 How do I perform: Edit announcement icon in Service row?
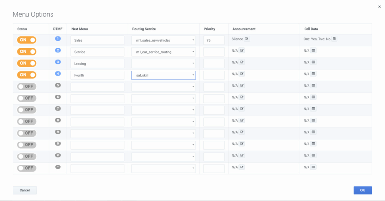pyautogui.click(x=242, y=50)
